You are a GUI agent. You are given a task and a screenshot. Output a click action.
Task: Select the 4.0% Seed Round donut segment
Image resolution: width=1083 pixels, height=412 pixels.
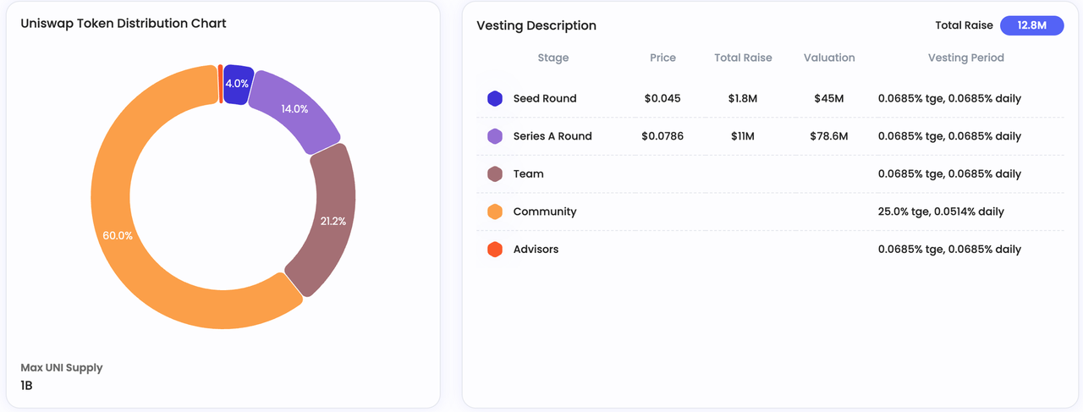point(237,85)
